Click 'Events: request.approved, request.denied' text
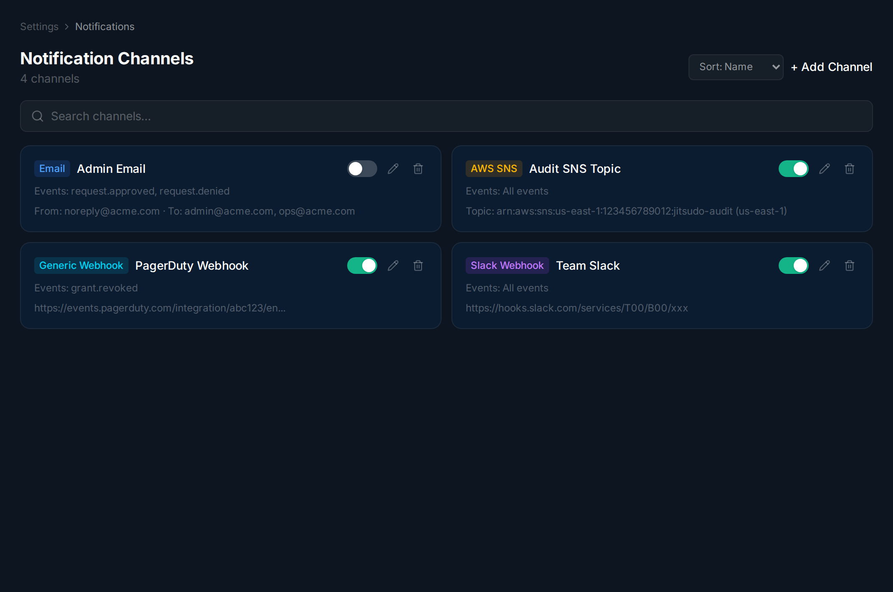Screen dimensions: 893x592 click(132, 191)
